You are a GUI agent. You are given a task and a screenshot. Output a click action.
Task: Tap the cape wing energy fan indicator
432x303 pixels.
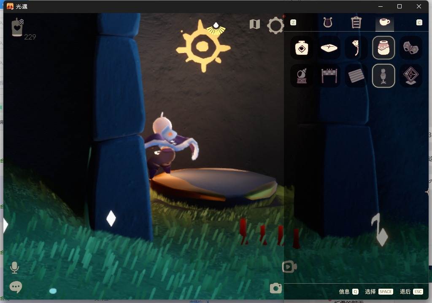[216, 29]
